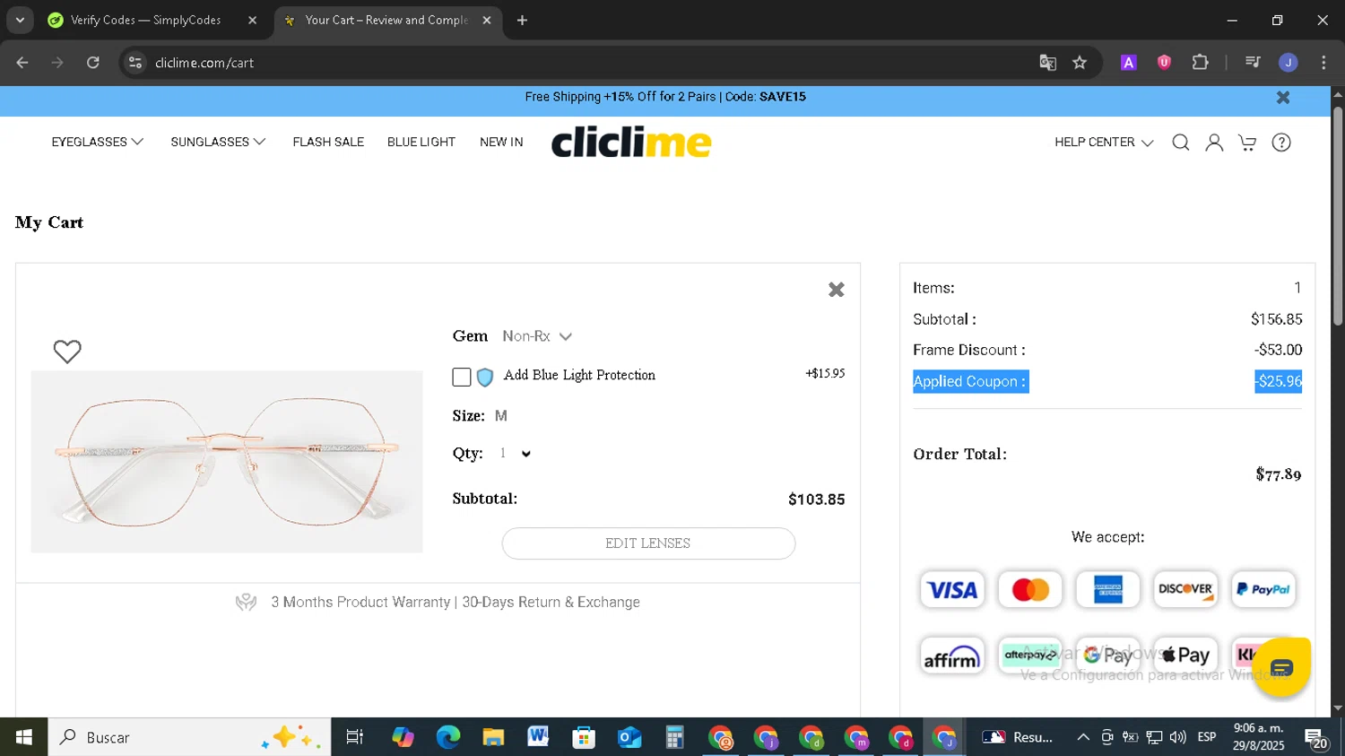Open Chrome three-dot menu
Viewport: 1345px width, 756px height.
click(x=1323, y=63)
